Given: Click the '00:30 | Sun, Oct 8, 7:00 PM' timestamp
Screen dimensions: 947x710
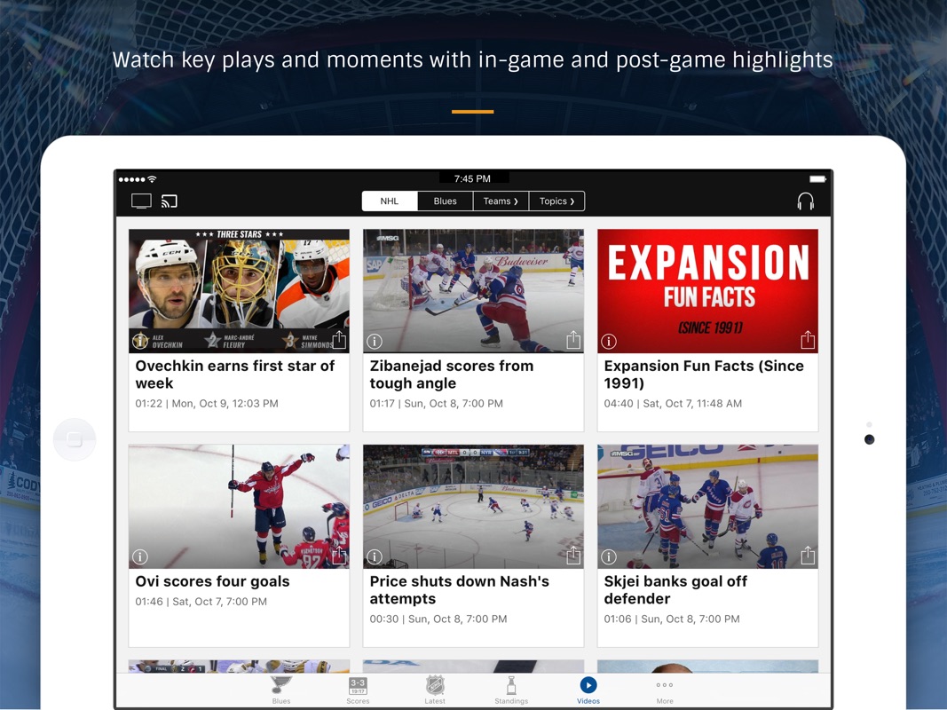Looking at the screenshot, I should pyautogui.click(x=438, y=619).
